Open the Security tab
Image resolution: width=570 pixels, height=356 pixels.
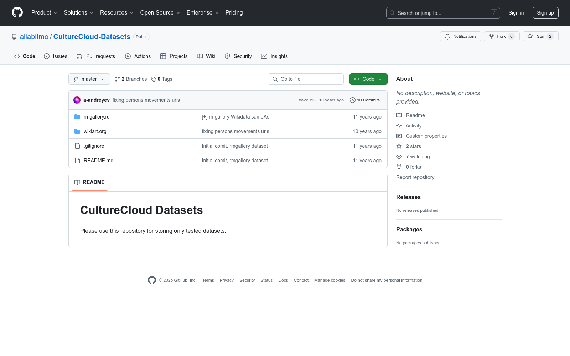tap(238, 56)
